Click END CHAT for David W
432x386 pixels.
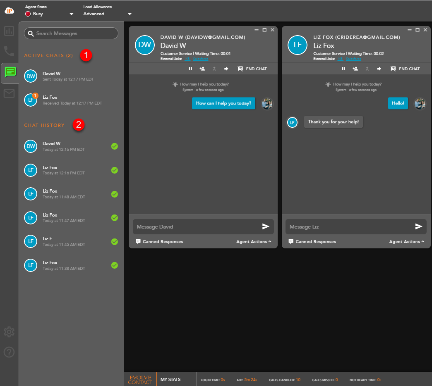pos(252,69)
